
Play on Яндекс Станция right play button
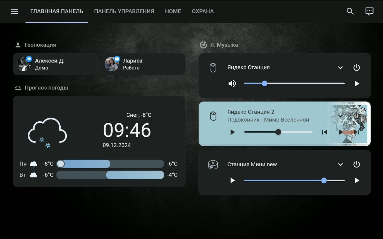357,84
